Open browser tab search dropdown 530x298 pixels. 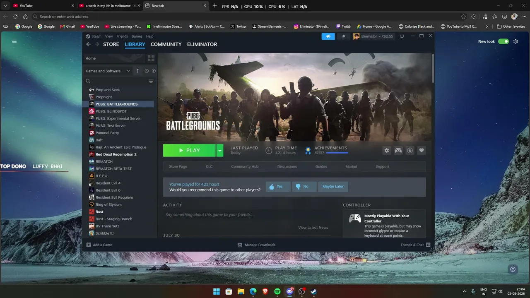[x=5, y=6]
